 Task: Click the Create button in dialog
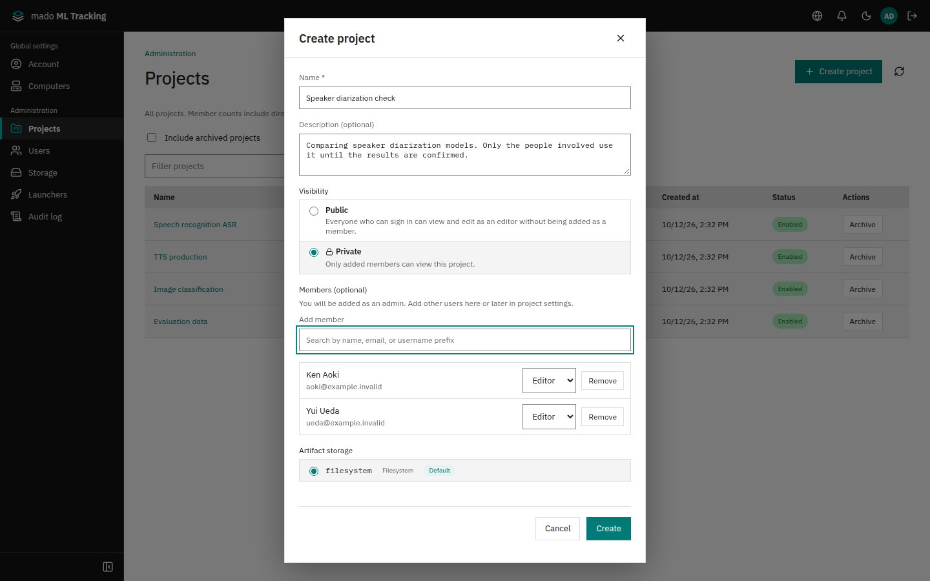608,529
